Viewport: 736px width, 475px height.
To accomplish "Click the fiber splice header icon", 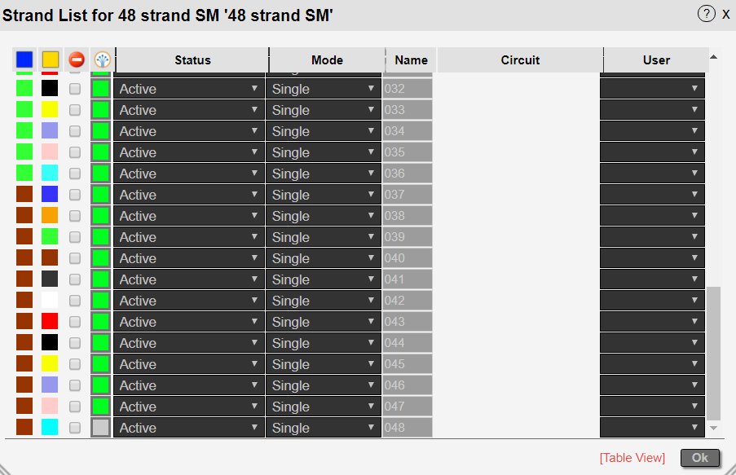I will 102,59.
